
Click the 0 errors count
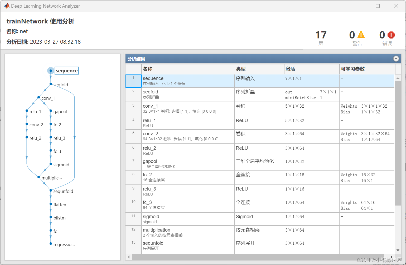click(382, 35)
